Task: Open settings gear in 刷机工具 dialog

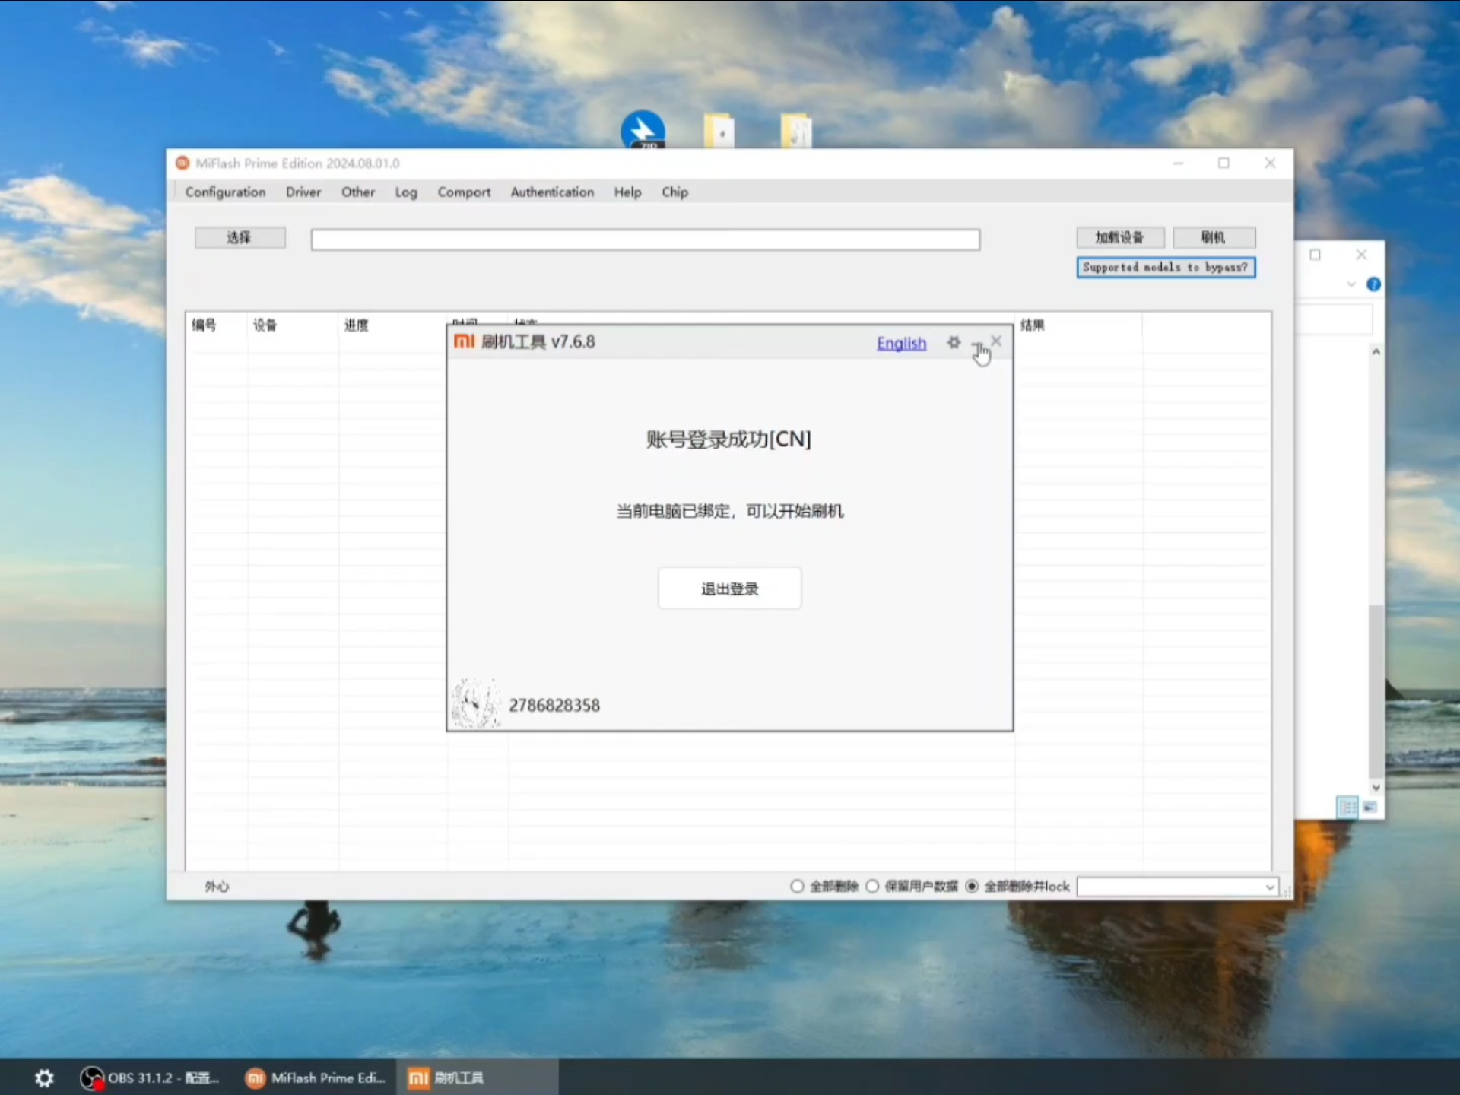Action: (x=954, y=342)
